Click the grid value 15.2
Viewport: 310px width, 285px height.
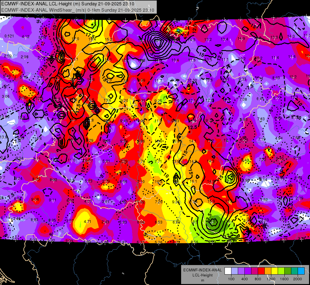(x=109, y=40)
